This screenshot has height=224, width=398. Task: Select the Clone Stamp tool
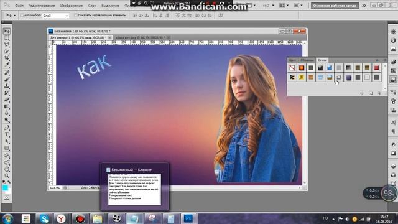tap(7, 86)
